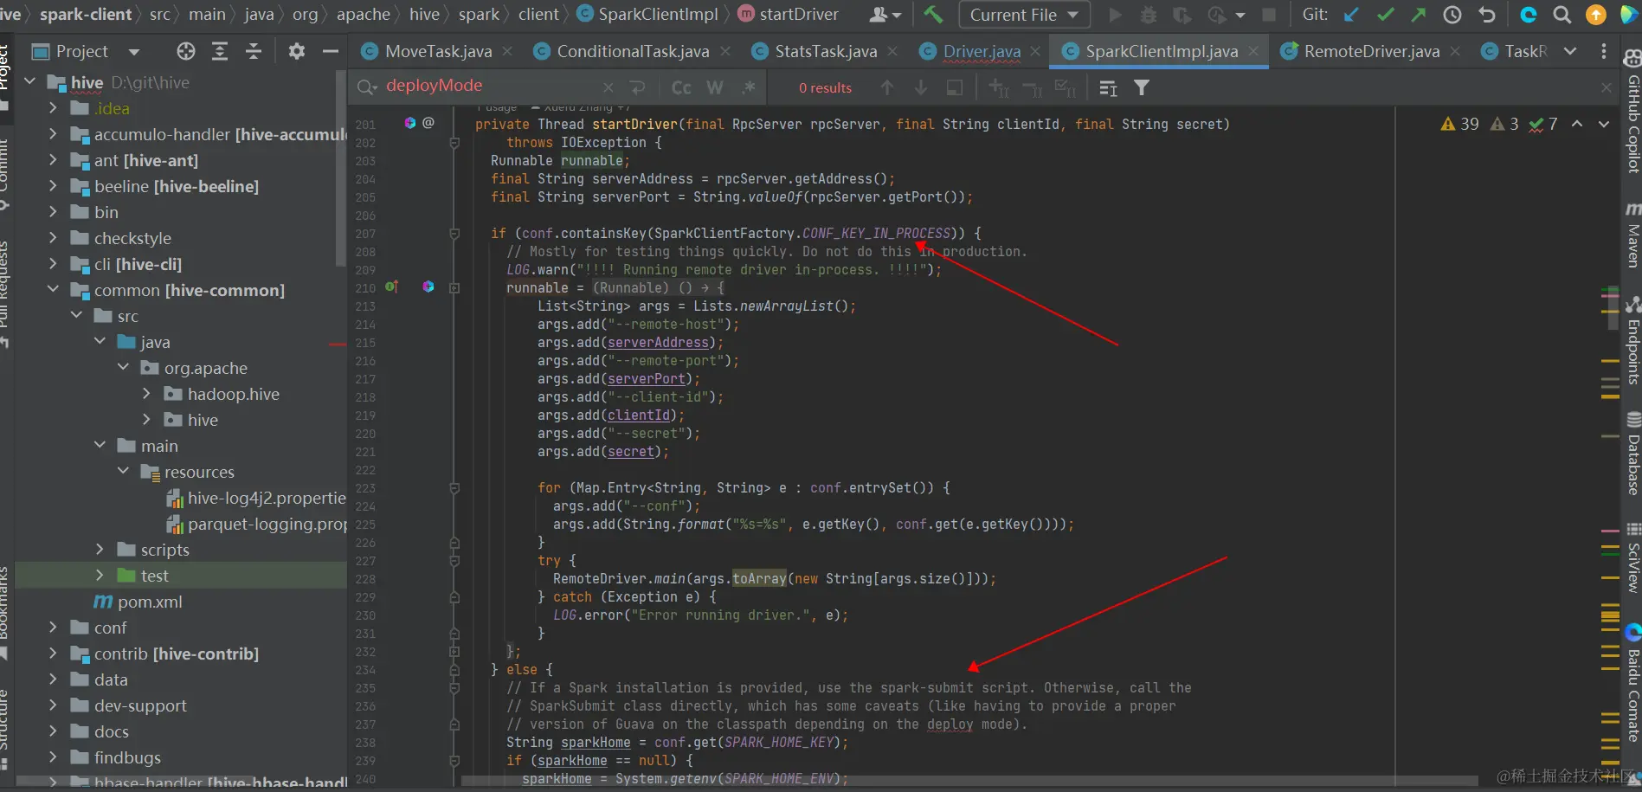The width and height of the screenshot is (1642, 792).
Task: Open editor tabs more options menu
Action: coord(1604,51)
